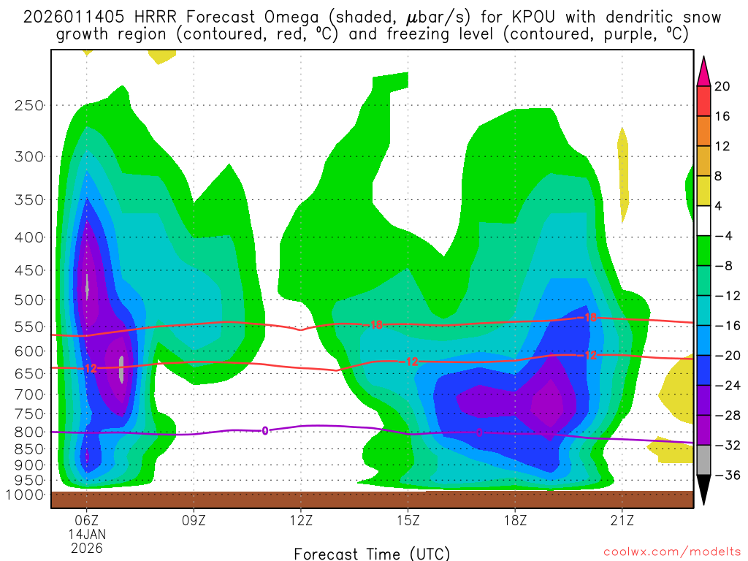Click the 700 pressure level label
Image resolution: width=748 pixels, height=561 pixels.
click(x=29, y=394)
